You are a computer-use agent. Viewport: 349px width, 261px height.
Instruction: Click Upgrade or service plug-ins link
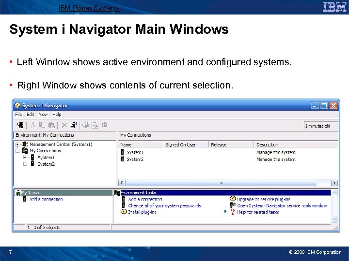point(264,199)
